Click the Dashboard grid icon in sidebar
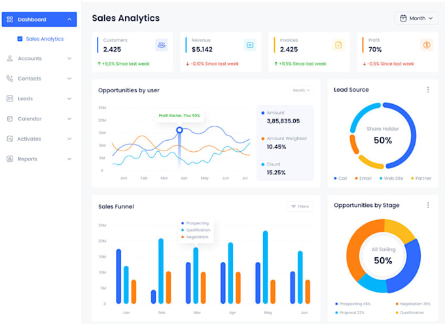 [10, 20]
